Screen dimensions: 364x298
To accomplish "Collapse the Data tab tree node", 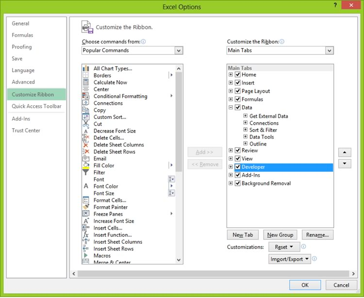I will [x=231, y=108].
